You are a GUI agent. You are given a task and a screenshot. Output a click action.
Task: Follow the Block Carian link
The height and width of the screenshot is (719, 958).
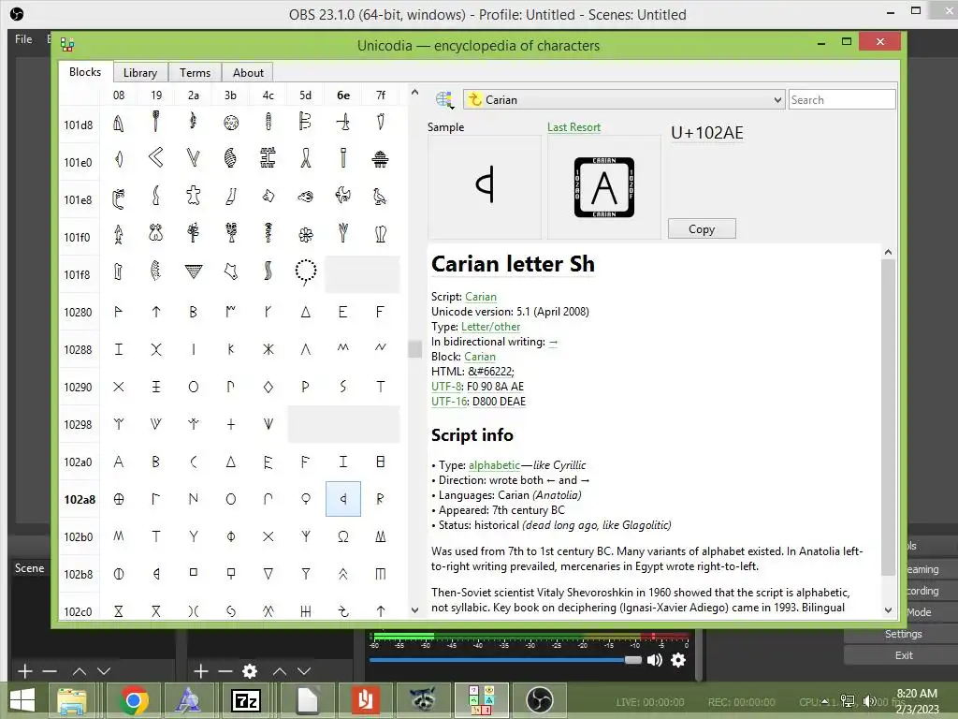(480, 357)
